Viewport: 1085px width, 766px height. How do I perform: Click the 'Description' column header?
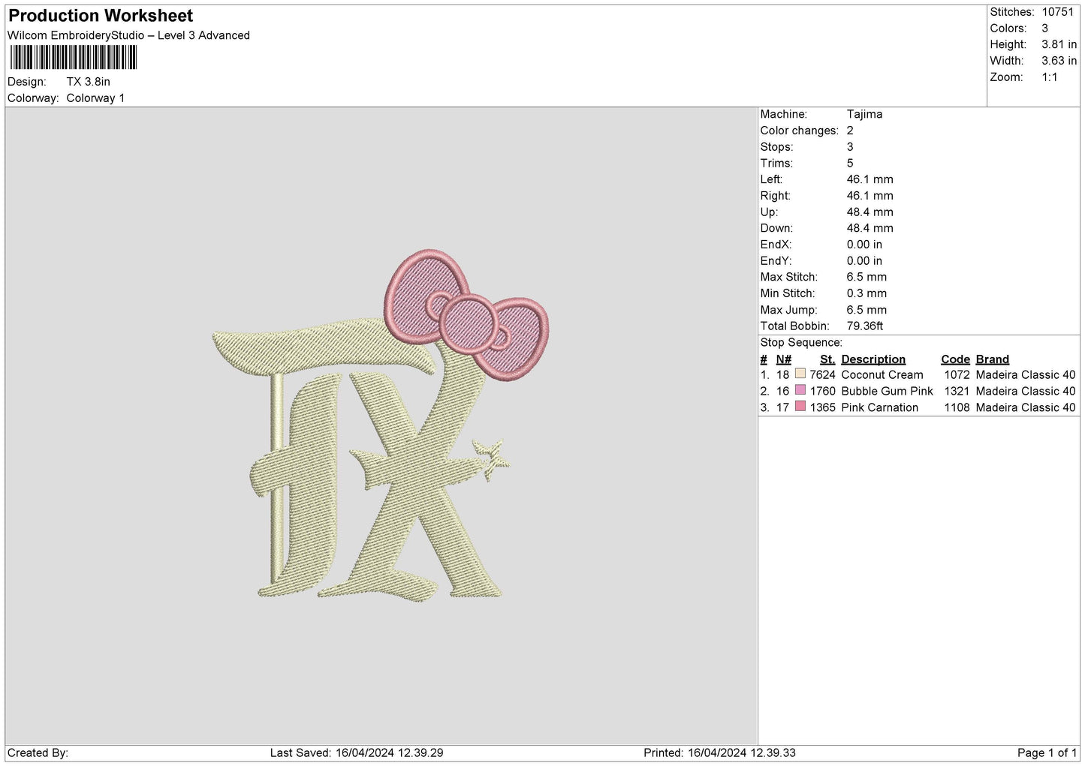pos(873,359)
